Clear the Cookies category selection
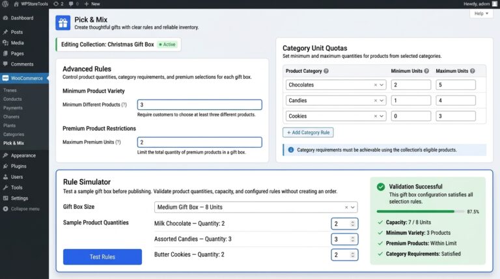Screen dimensions: 500x279 point(375,116)
